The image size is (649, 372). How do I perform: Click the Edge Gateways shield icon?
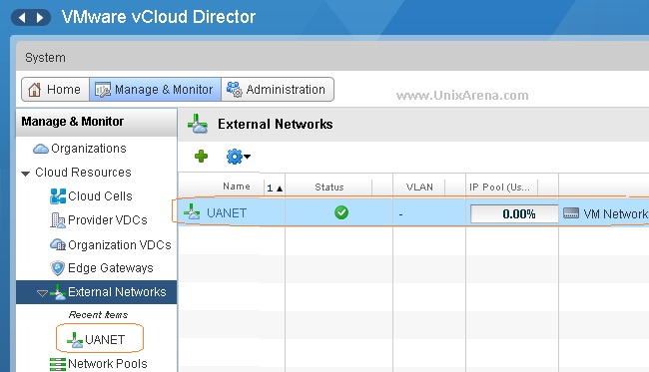tap(58, 268)
